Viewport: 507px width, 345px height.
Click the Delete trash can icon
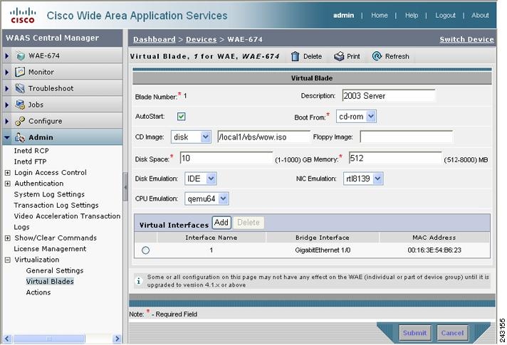(x=295, y=56)
